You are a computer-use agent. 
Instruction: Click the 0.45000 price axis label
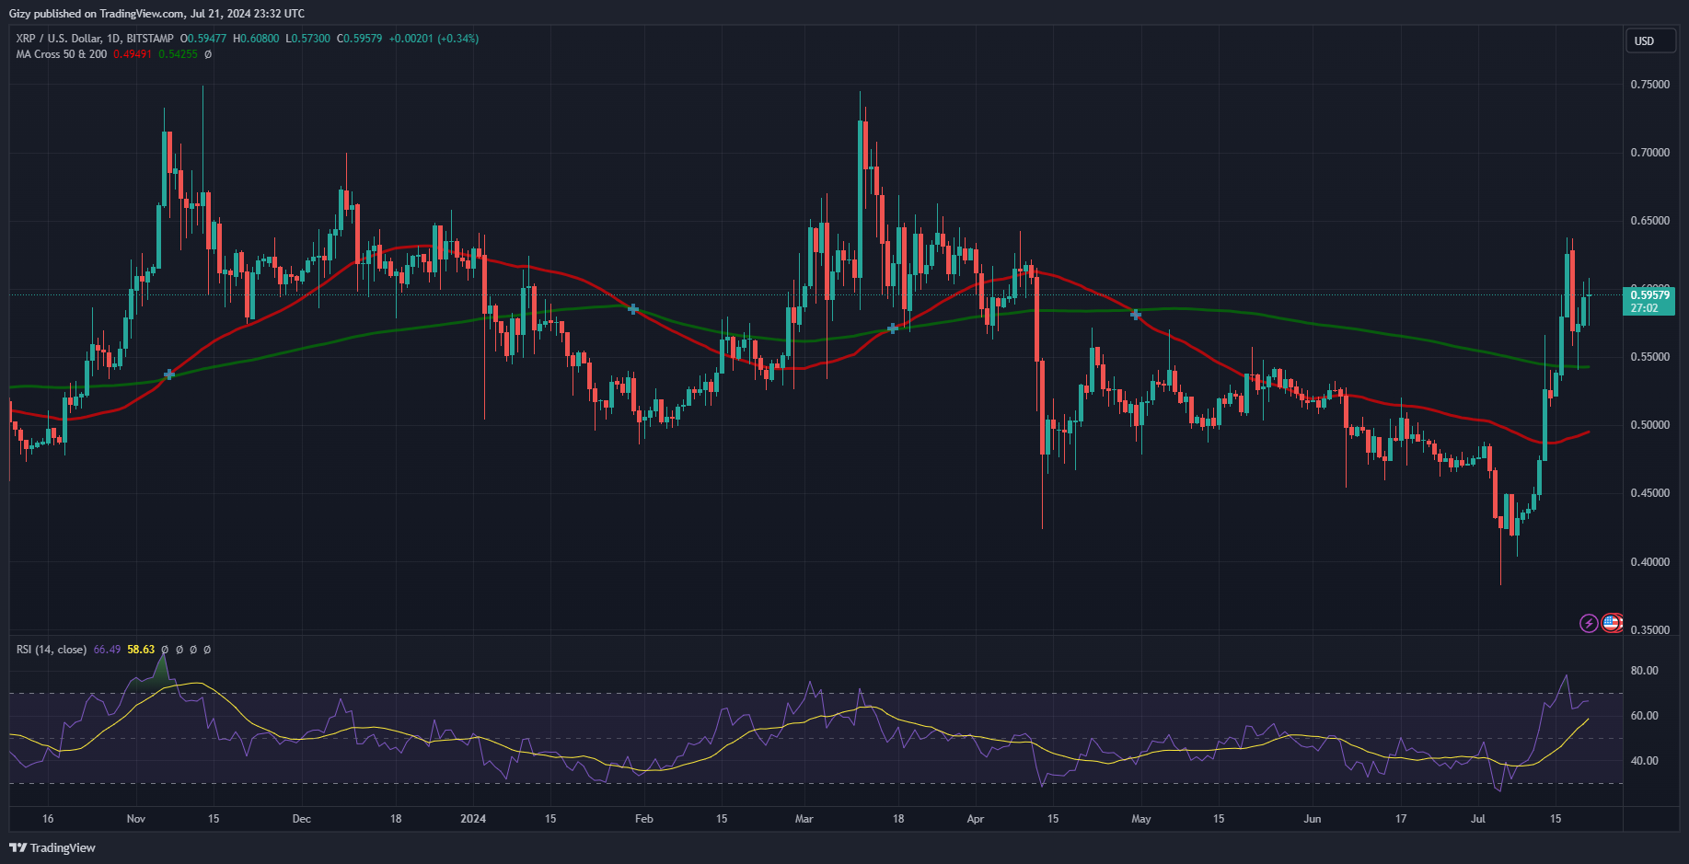(x=1650, y=493)
